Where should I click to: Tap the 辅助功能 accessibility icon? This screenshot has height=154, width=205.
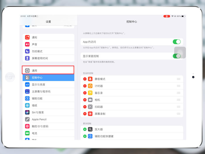coord(27,98)
